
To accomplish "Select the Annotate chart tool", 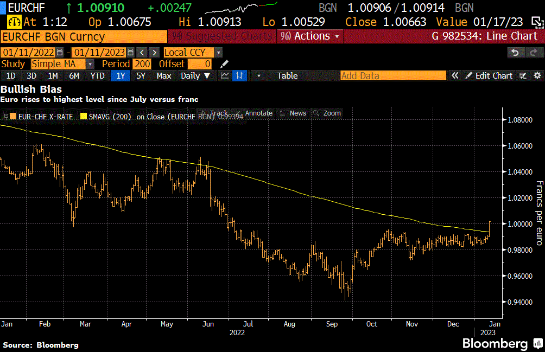I will tap(259, 113).
